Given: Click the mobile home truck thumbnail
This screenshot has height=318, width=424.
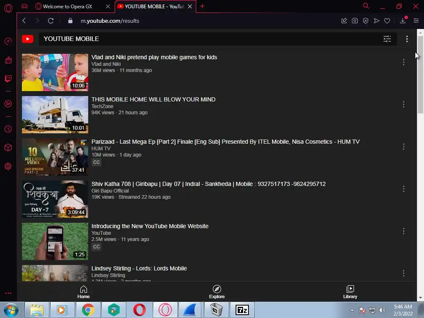Looking at the screenshot, I should click(x=55, y=114).
